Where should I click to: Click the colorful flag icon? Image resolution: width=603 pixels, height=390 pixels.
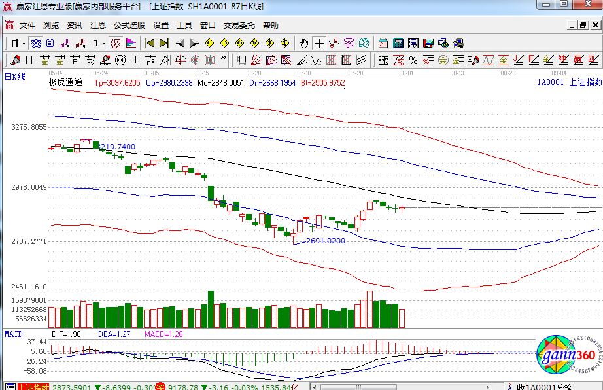point(131,43)
